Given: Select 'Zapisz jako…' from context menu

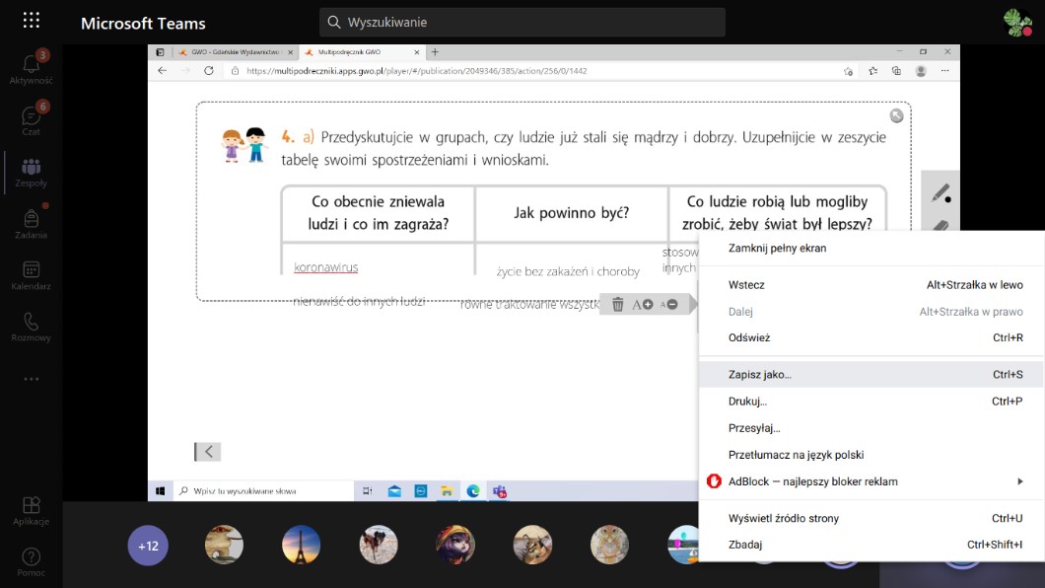Looking at the screenshot, I should coord(759,375).
